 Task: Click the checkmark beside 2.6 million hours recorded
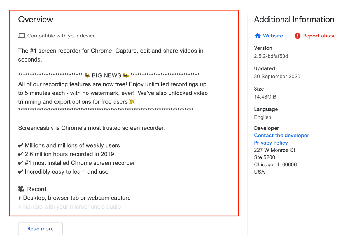point(20,154)
